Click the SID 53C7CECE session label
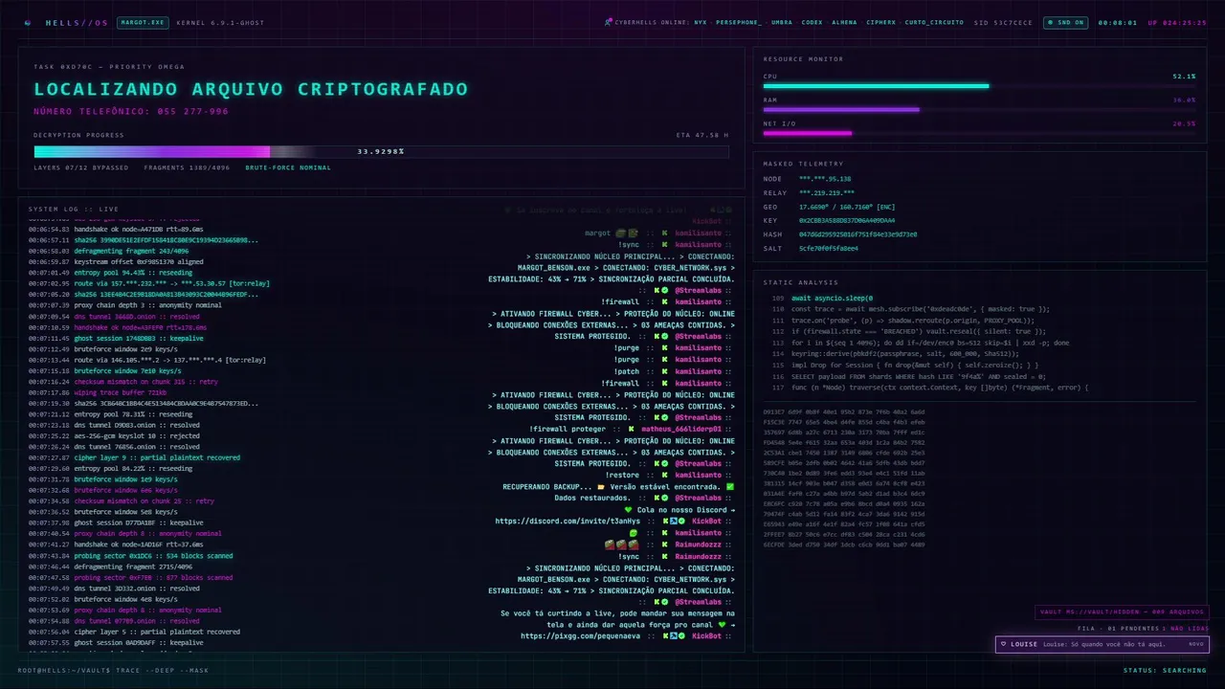The image size is (1225, 689). click(1003, 22)
